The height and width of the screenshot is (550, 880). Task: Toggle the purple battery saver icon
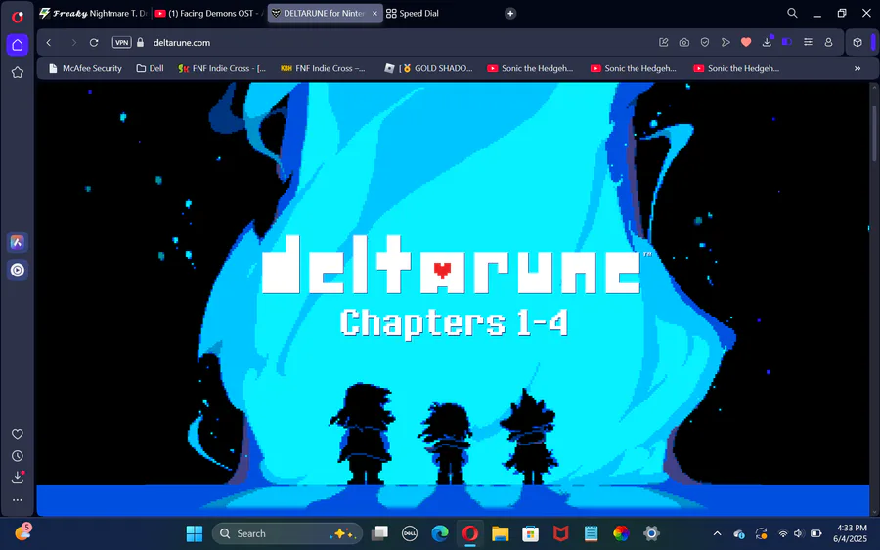coord(787,43)
